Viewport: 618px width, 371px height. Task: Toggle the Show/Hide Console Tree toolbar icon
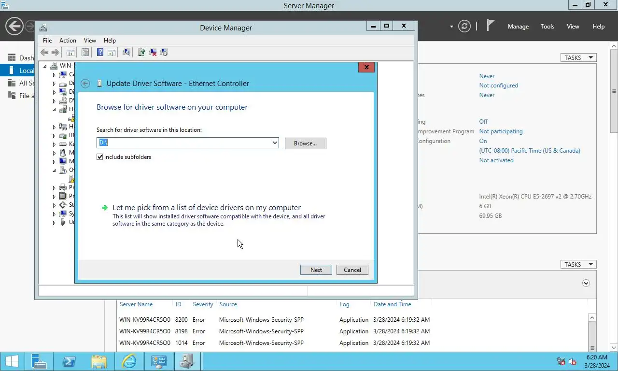[70, 52]
